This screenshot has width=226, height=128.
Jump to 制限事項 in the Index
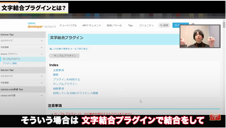[x=58, y=88]
